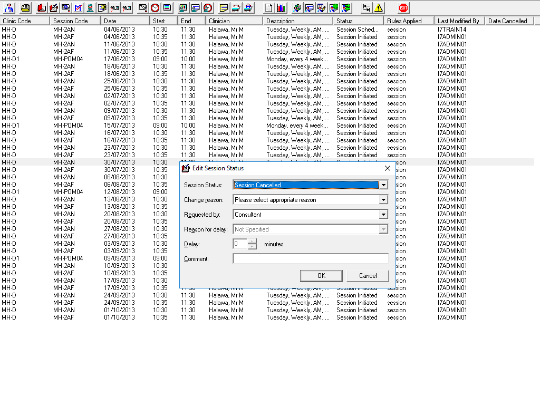Click the surgeon in green mask icon
The width and height of the screenshot is (540, 405).
coord(90,7)
